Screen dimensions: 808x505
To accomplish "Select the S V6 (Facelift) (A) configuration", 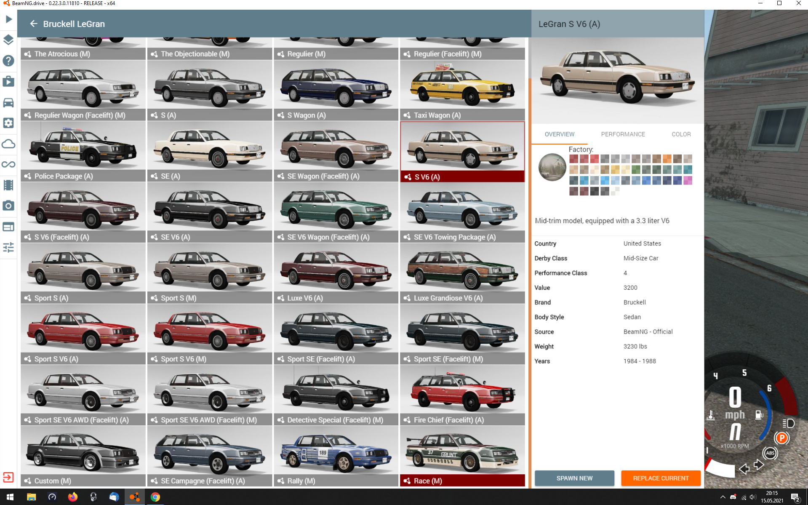I will point(83,213).
